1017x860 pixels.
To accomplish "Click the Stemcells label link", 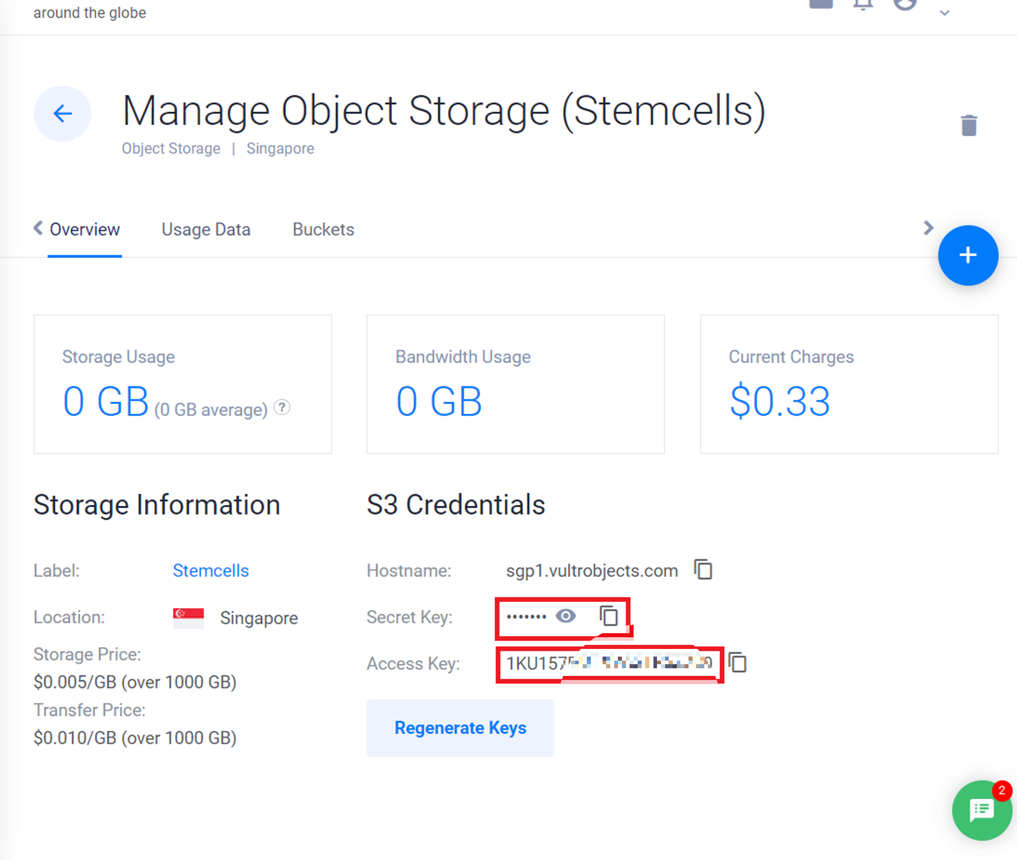I will pyautogui.click(x=211, y=571).
